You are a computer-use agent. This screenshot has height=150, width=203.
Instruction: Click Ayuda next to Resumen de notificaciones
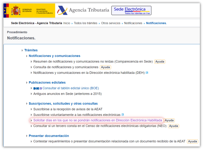click(x=160, y=61)
